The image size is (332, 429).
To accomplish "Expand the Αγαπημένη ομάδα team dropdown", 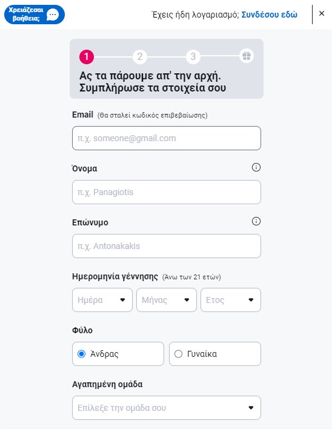I will pyautogui.click(x=167, y=408).
